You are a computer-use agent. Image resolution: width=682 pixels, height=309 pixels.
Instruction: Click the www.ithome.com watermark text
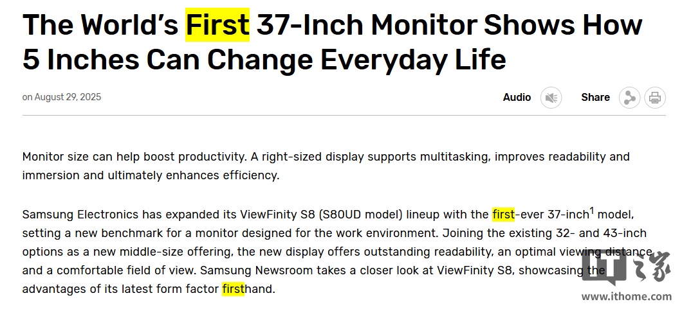point(626,297)
